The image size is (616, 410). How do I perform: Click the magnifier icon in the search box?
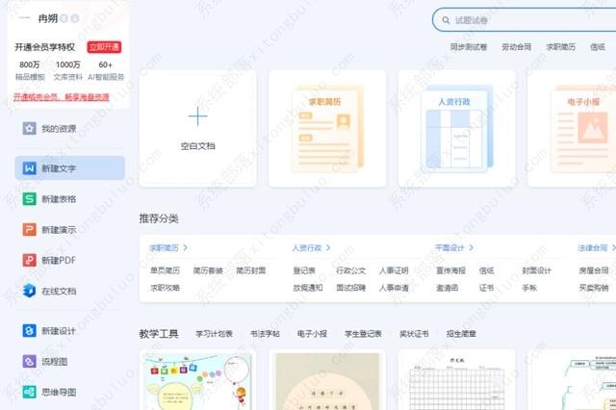446,20
